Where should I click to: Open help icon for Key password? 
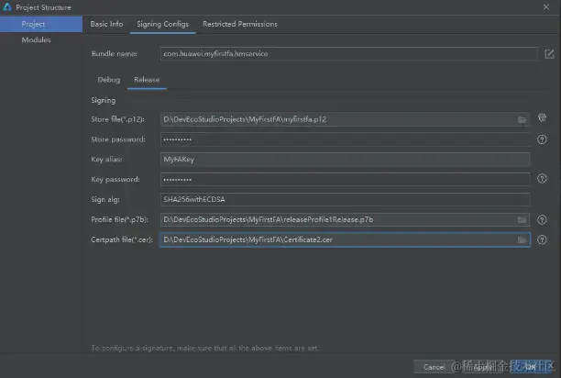point(542,180)
